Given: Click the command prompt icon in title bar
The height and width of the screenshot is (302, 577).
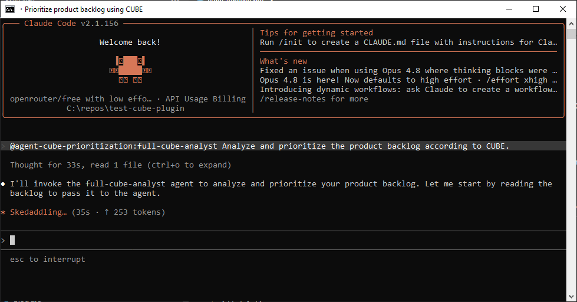Looking at the screenshot, I should (x=10, y=9).
